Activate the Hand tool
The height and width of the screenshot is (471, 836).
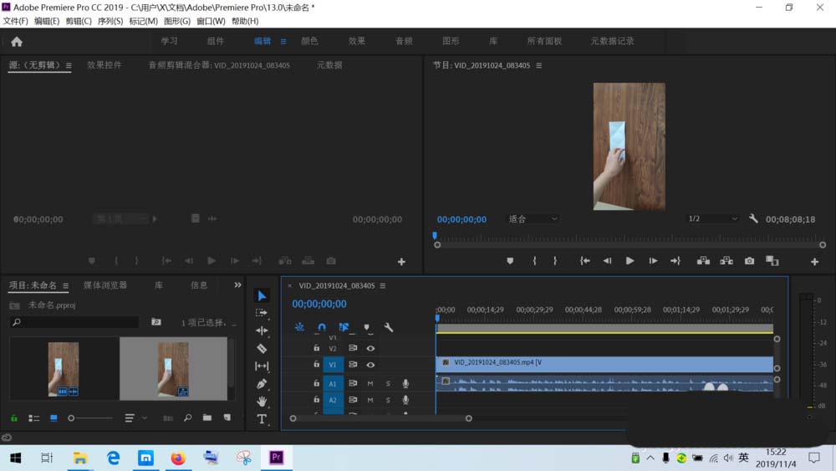point(262,402)
